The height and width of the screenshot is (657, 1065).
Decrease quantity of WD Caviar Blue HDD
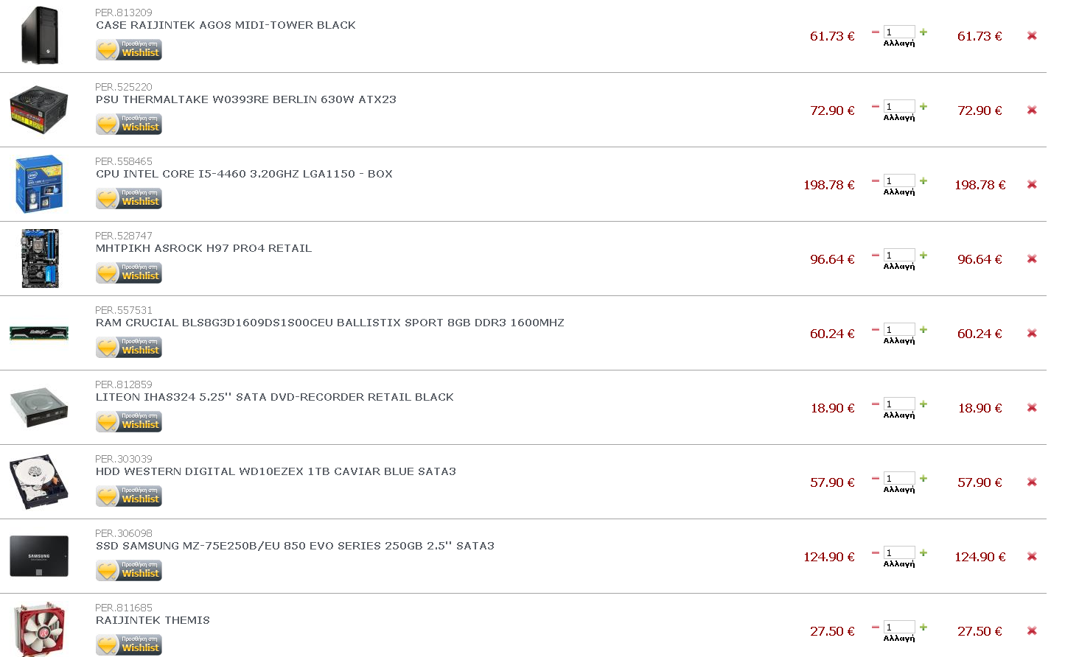tap(876, 479)
